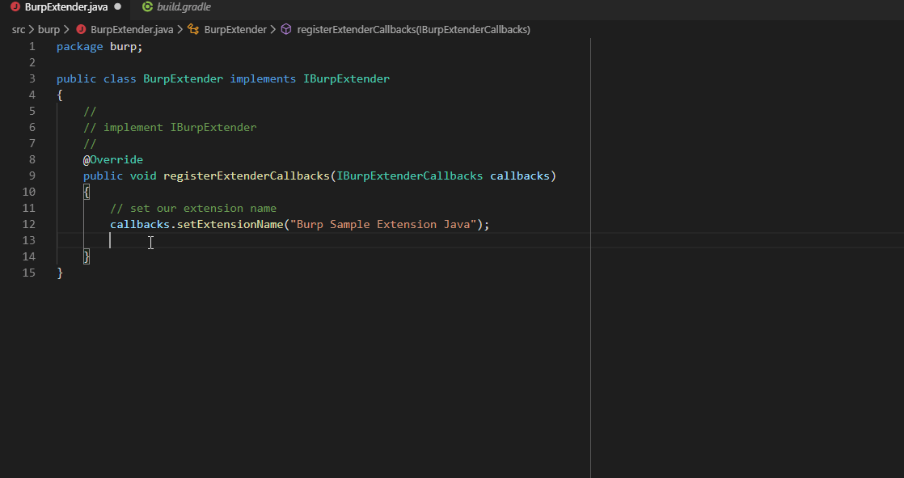The image size is (904, 478).
Task: Click line number 15 in the gutter
Action: coord(28,273)
